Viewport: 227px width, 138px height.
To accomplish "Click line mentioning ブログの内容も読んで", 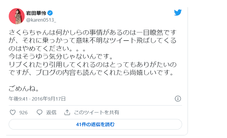I will (x=91, y=72).
